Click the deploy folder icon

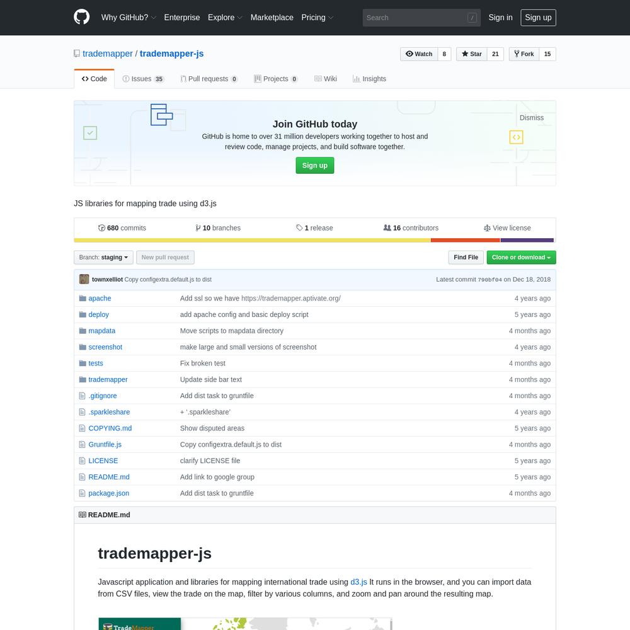83,314
